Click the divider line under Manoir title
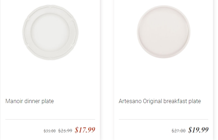The width and height of the screenshot is (218, 140). [x=50, y=119]
